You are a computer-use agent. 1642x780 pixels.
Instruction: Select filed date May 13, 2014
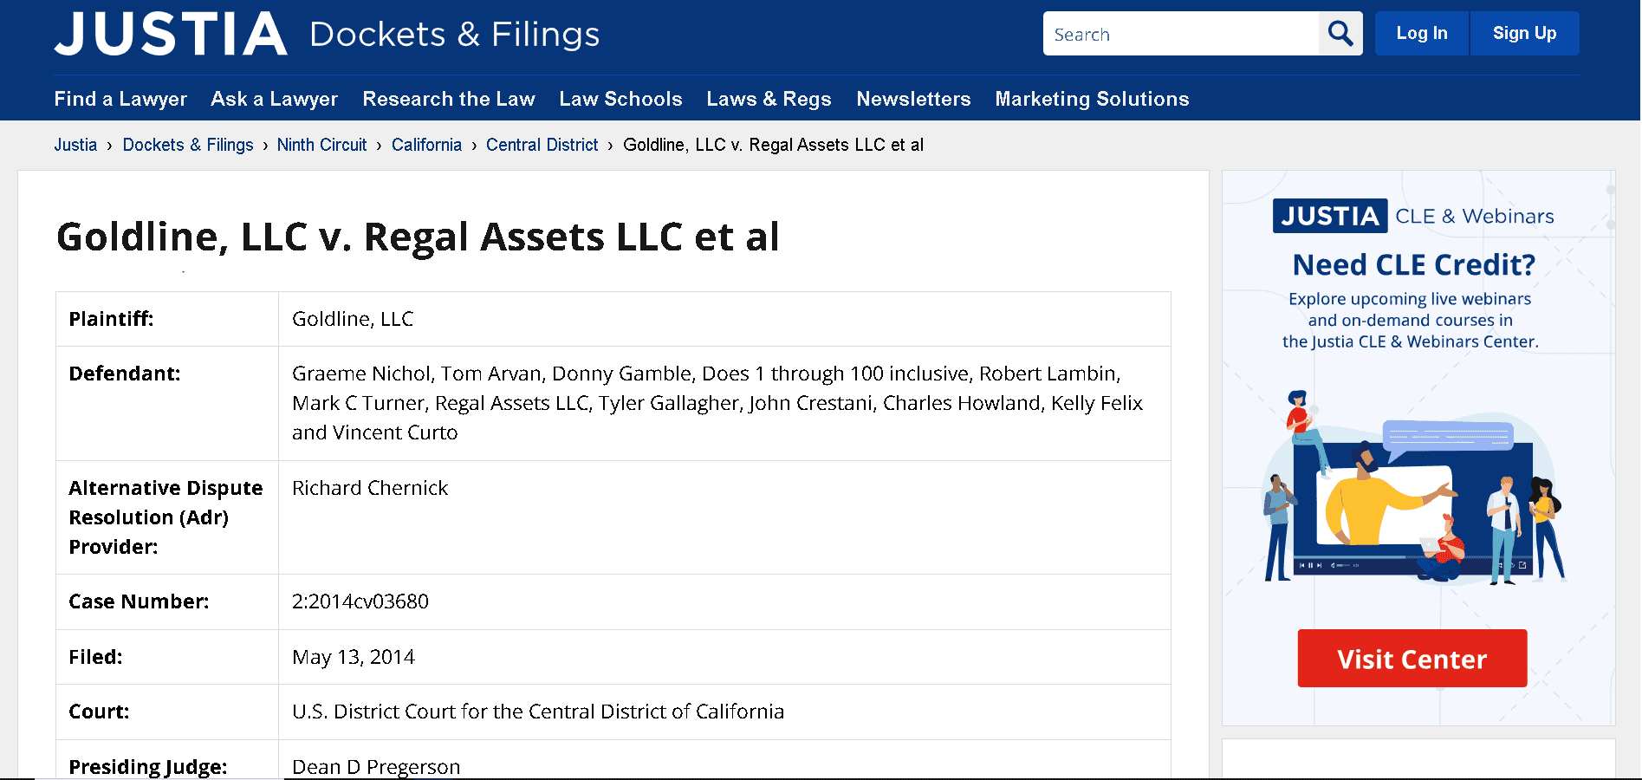coord(354,657)
